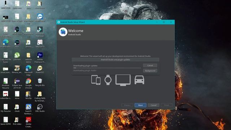Maximize the Android Studio Setup Wizard window
This screenshot has height=130, width=231.
(164, 22)
